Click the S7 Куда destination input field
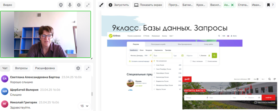 [x=162, y=56]
